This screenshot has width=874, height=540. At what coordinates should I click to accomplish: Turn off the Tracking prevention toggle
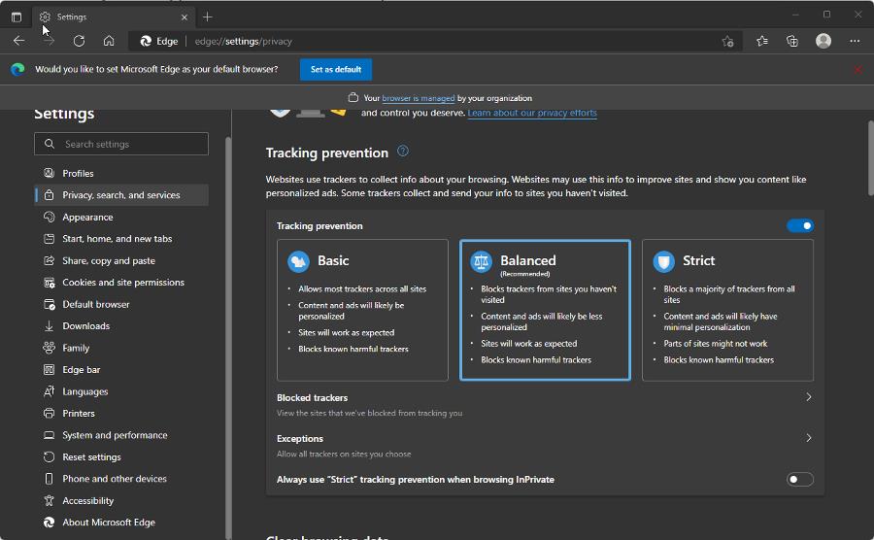click(800, 225)
